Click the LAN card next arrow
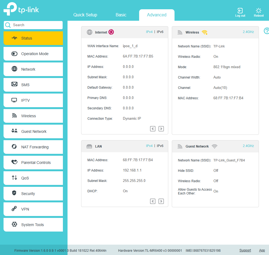 pyautogui.click(x=161, y=201)
